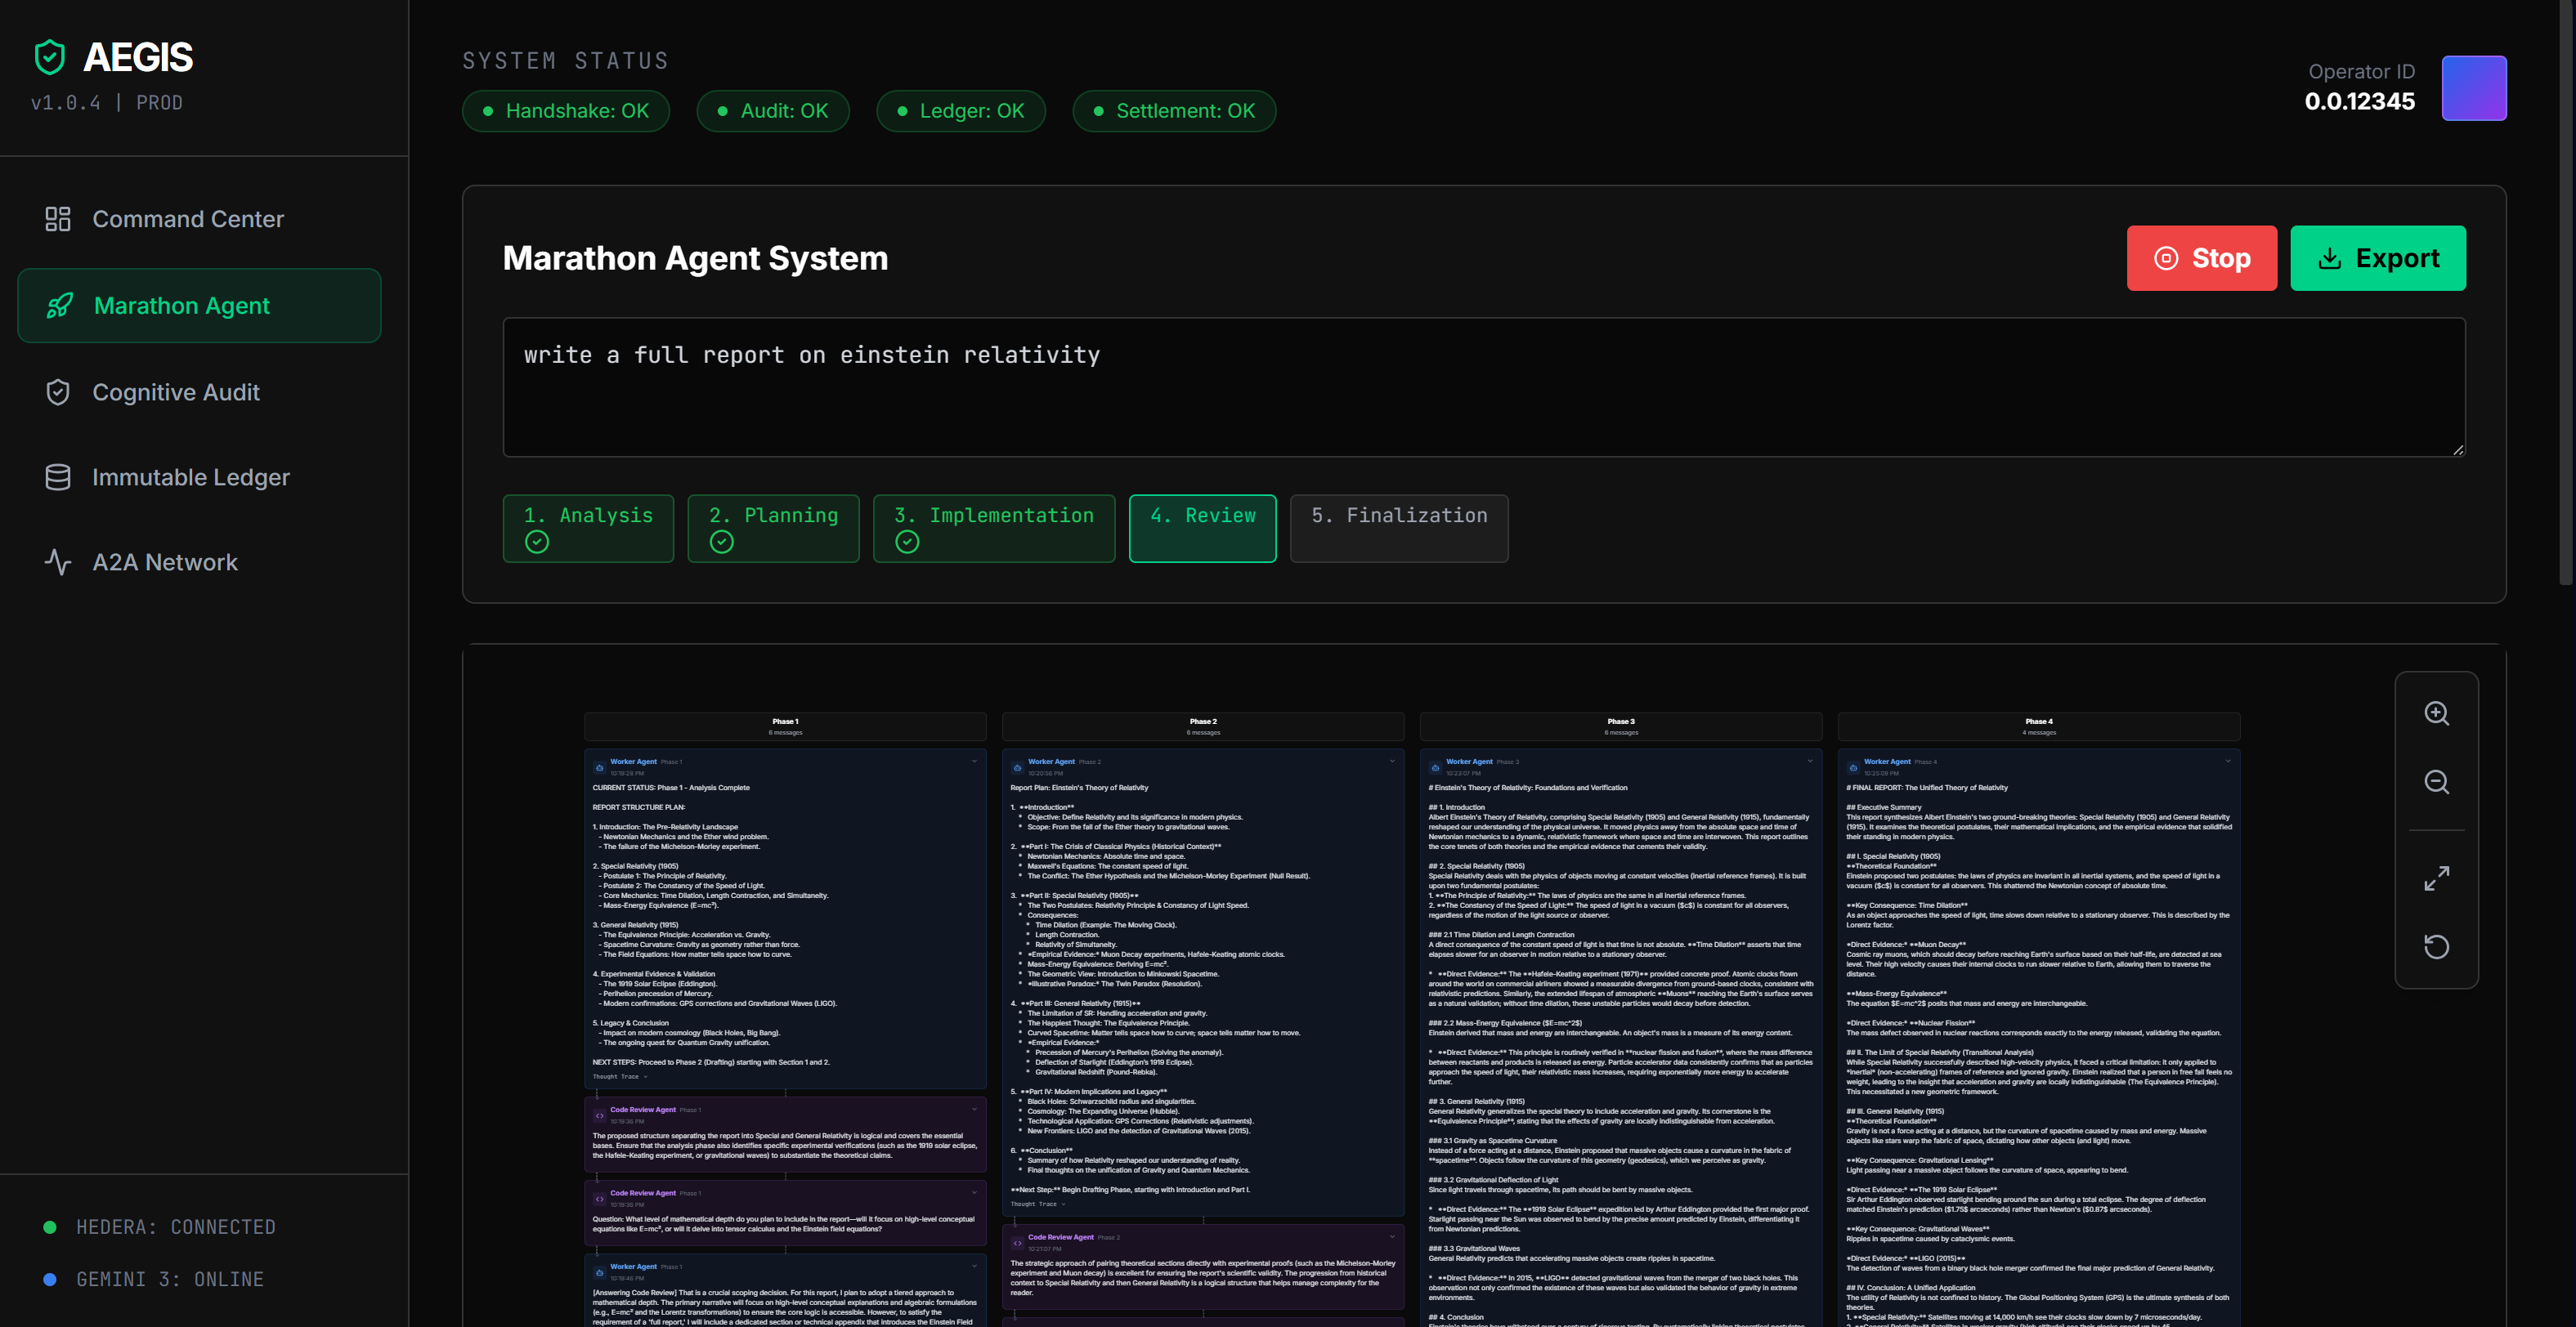Viewport: 2576px width, 1327px height.
Task: Click the Cognitive Audit shield icon
Action: coord(58,391)
